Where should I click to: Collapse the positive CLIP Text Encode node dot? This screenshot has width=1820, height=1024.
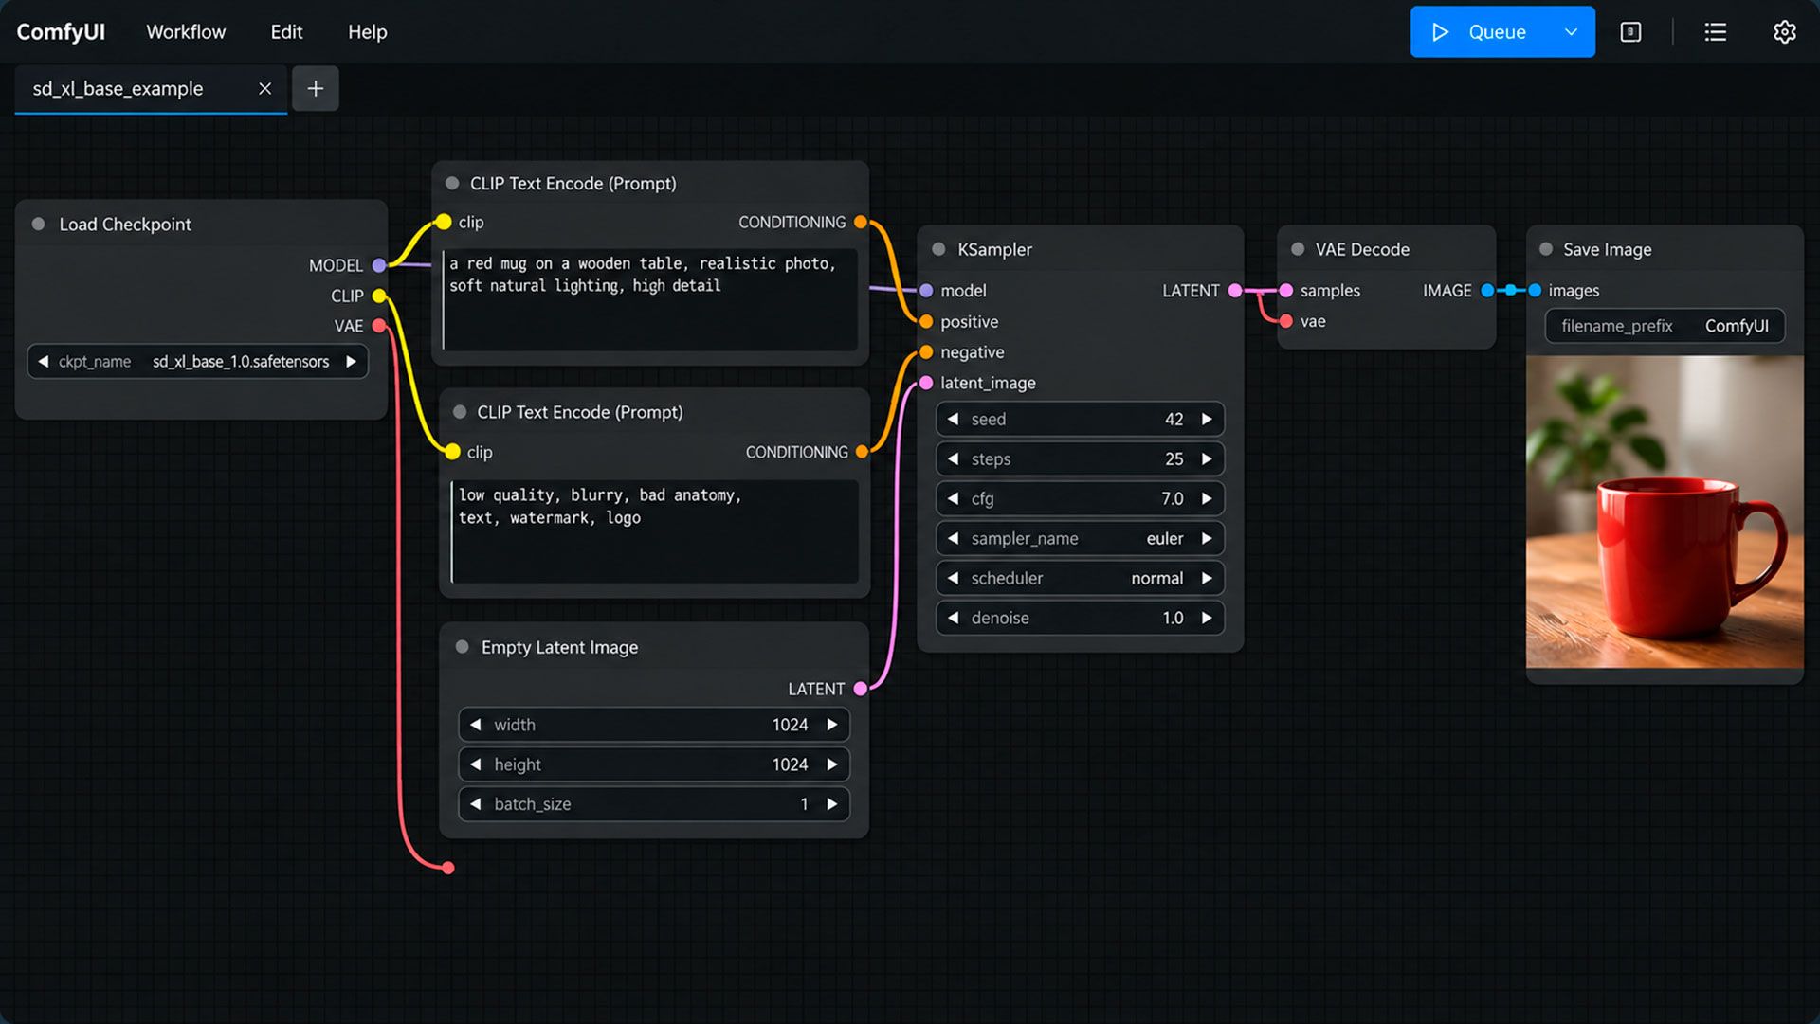(452, 184)
